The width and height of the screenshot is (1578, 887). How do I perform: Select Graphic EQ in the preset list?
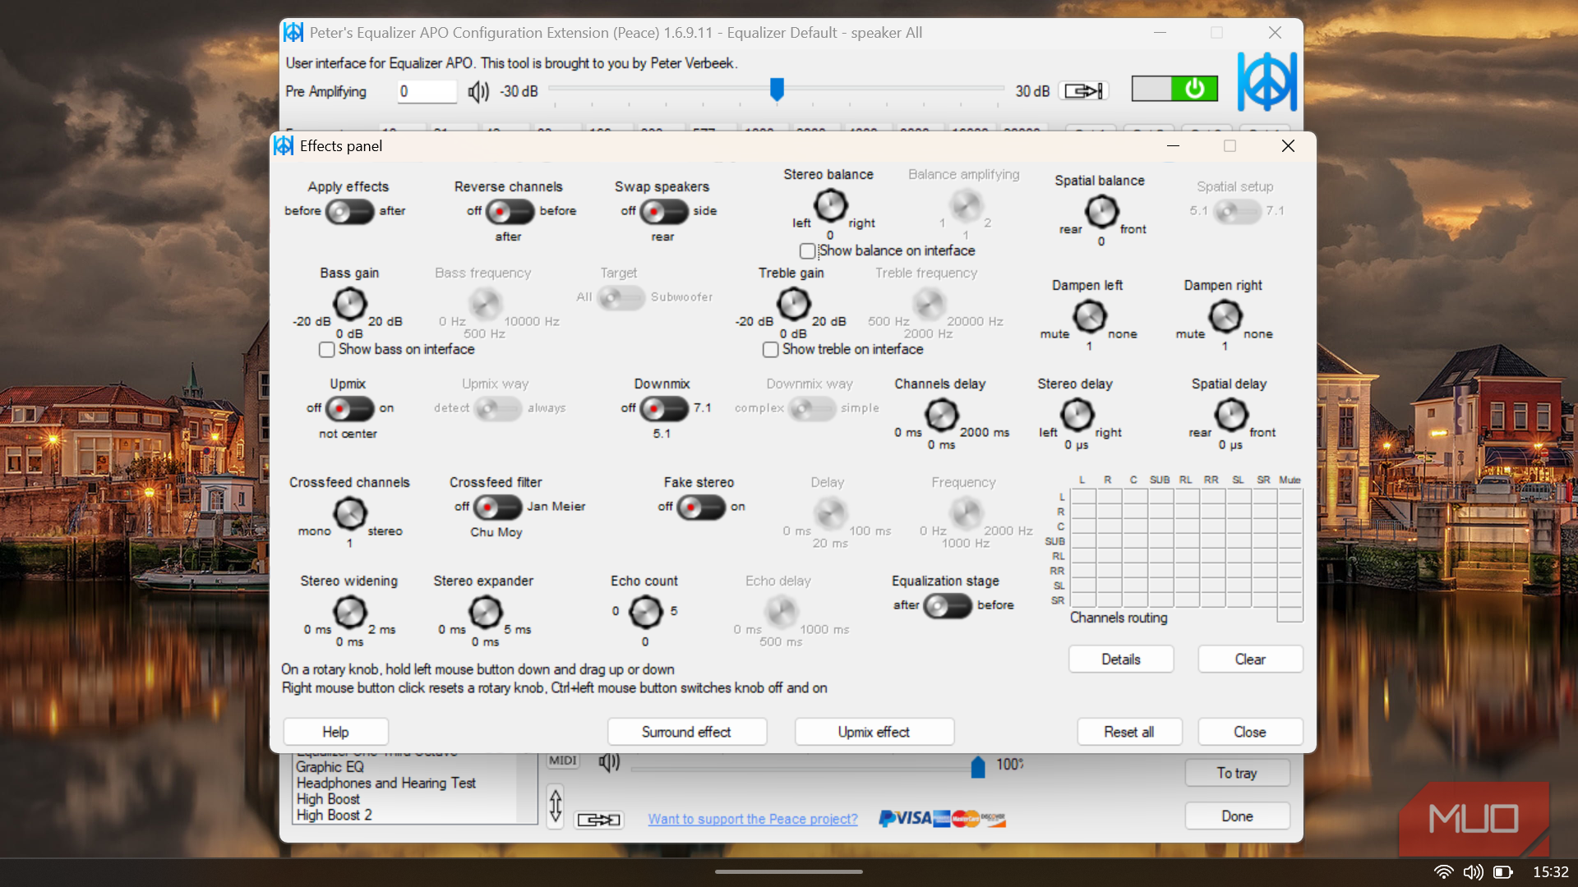tap(330, 767)
